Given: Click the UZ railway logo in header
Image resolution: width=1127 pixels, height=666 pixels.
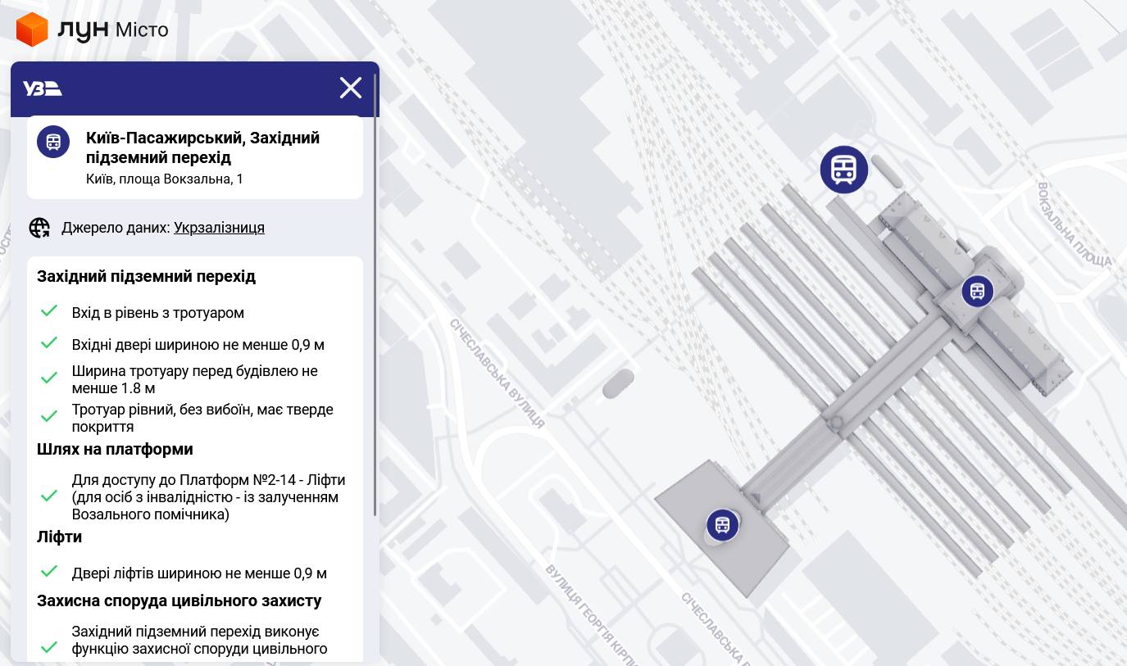Looking at the screenshot, I should pos(43,88).
